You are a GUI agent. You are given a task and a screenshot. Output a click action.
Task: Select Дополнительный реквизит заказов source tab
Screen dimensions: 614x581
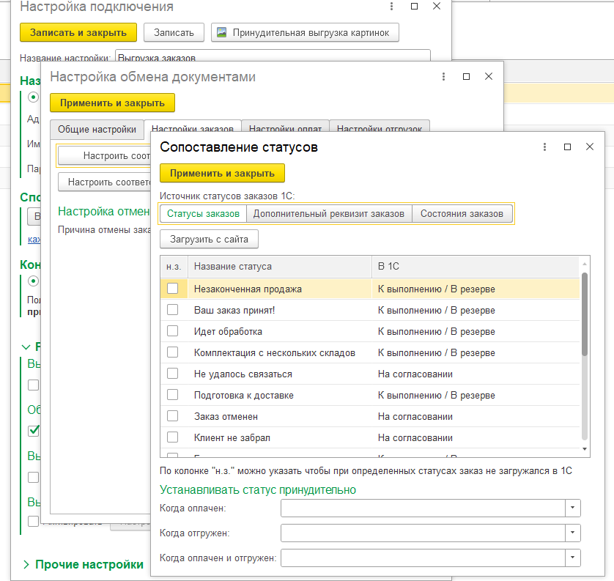[329, 214]
